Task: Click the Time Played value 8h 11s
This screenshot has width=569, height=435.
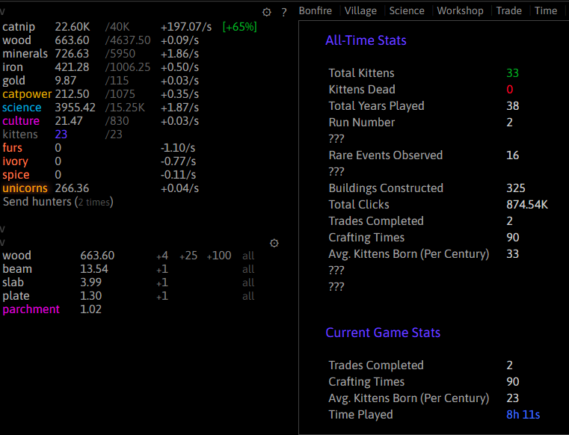Action: (523, 415)
